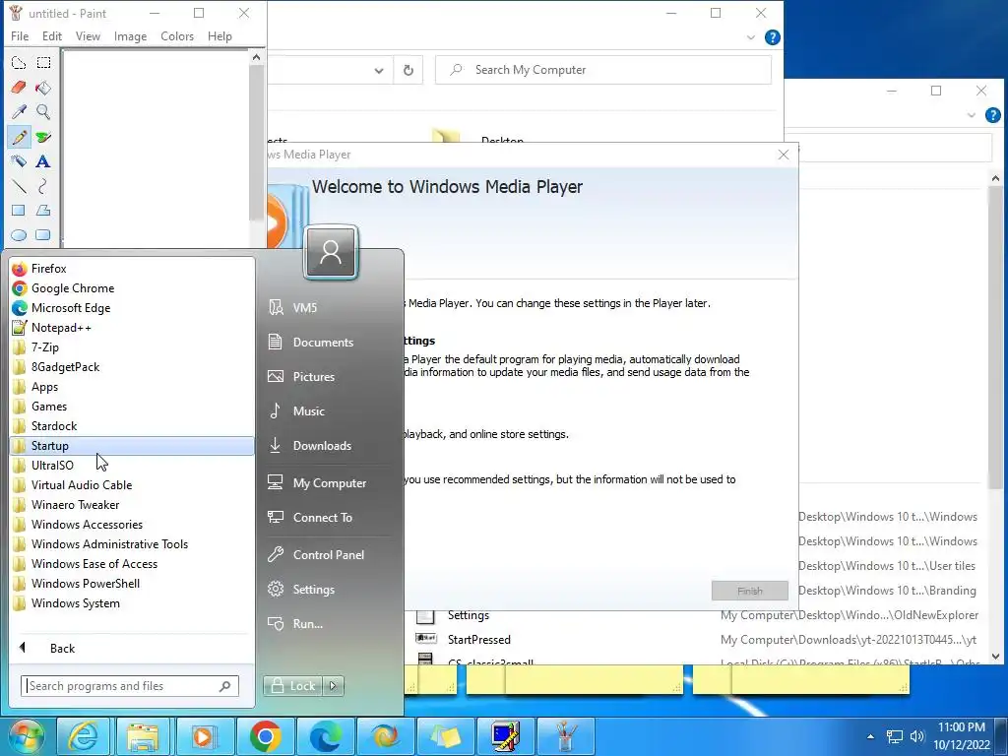Viewport: 1008px width, 756px height.
Task: Pick the Eraser tool in Paint
Action: coord(19,88)
